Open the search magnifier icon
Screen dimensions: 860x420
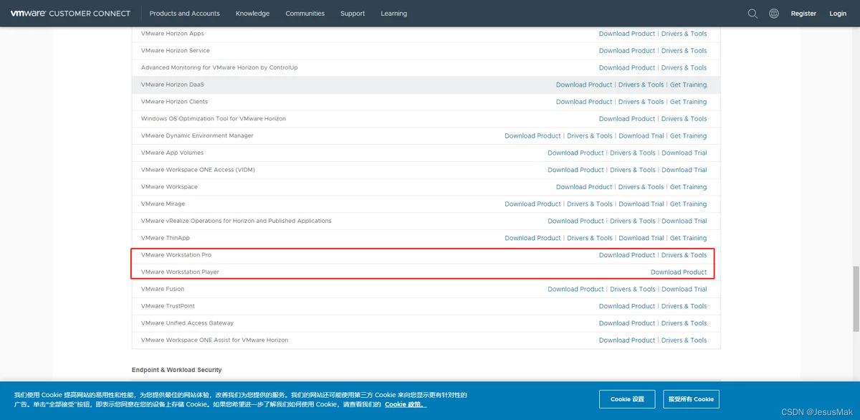coord(752,13)
